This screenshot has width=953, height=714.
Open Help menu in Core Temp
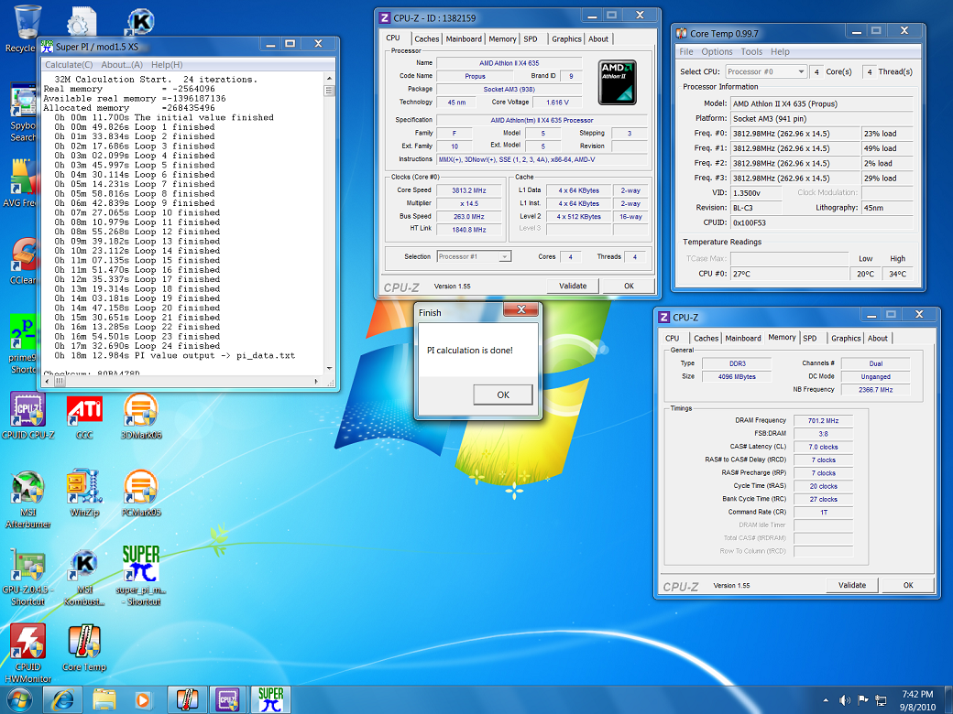[780, 51]
